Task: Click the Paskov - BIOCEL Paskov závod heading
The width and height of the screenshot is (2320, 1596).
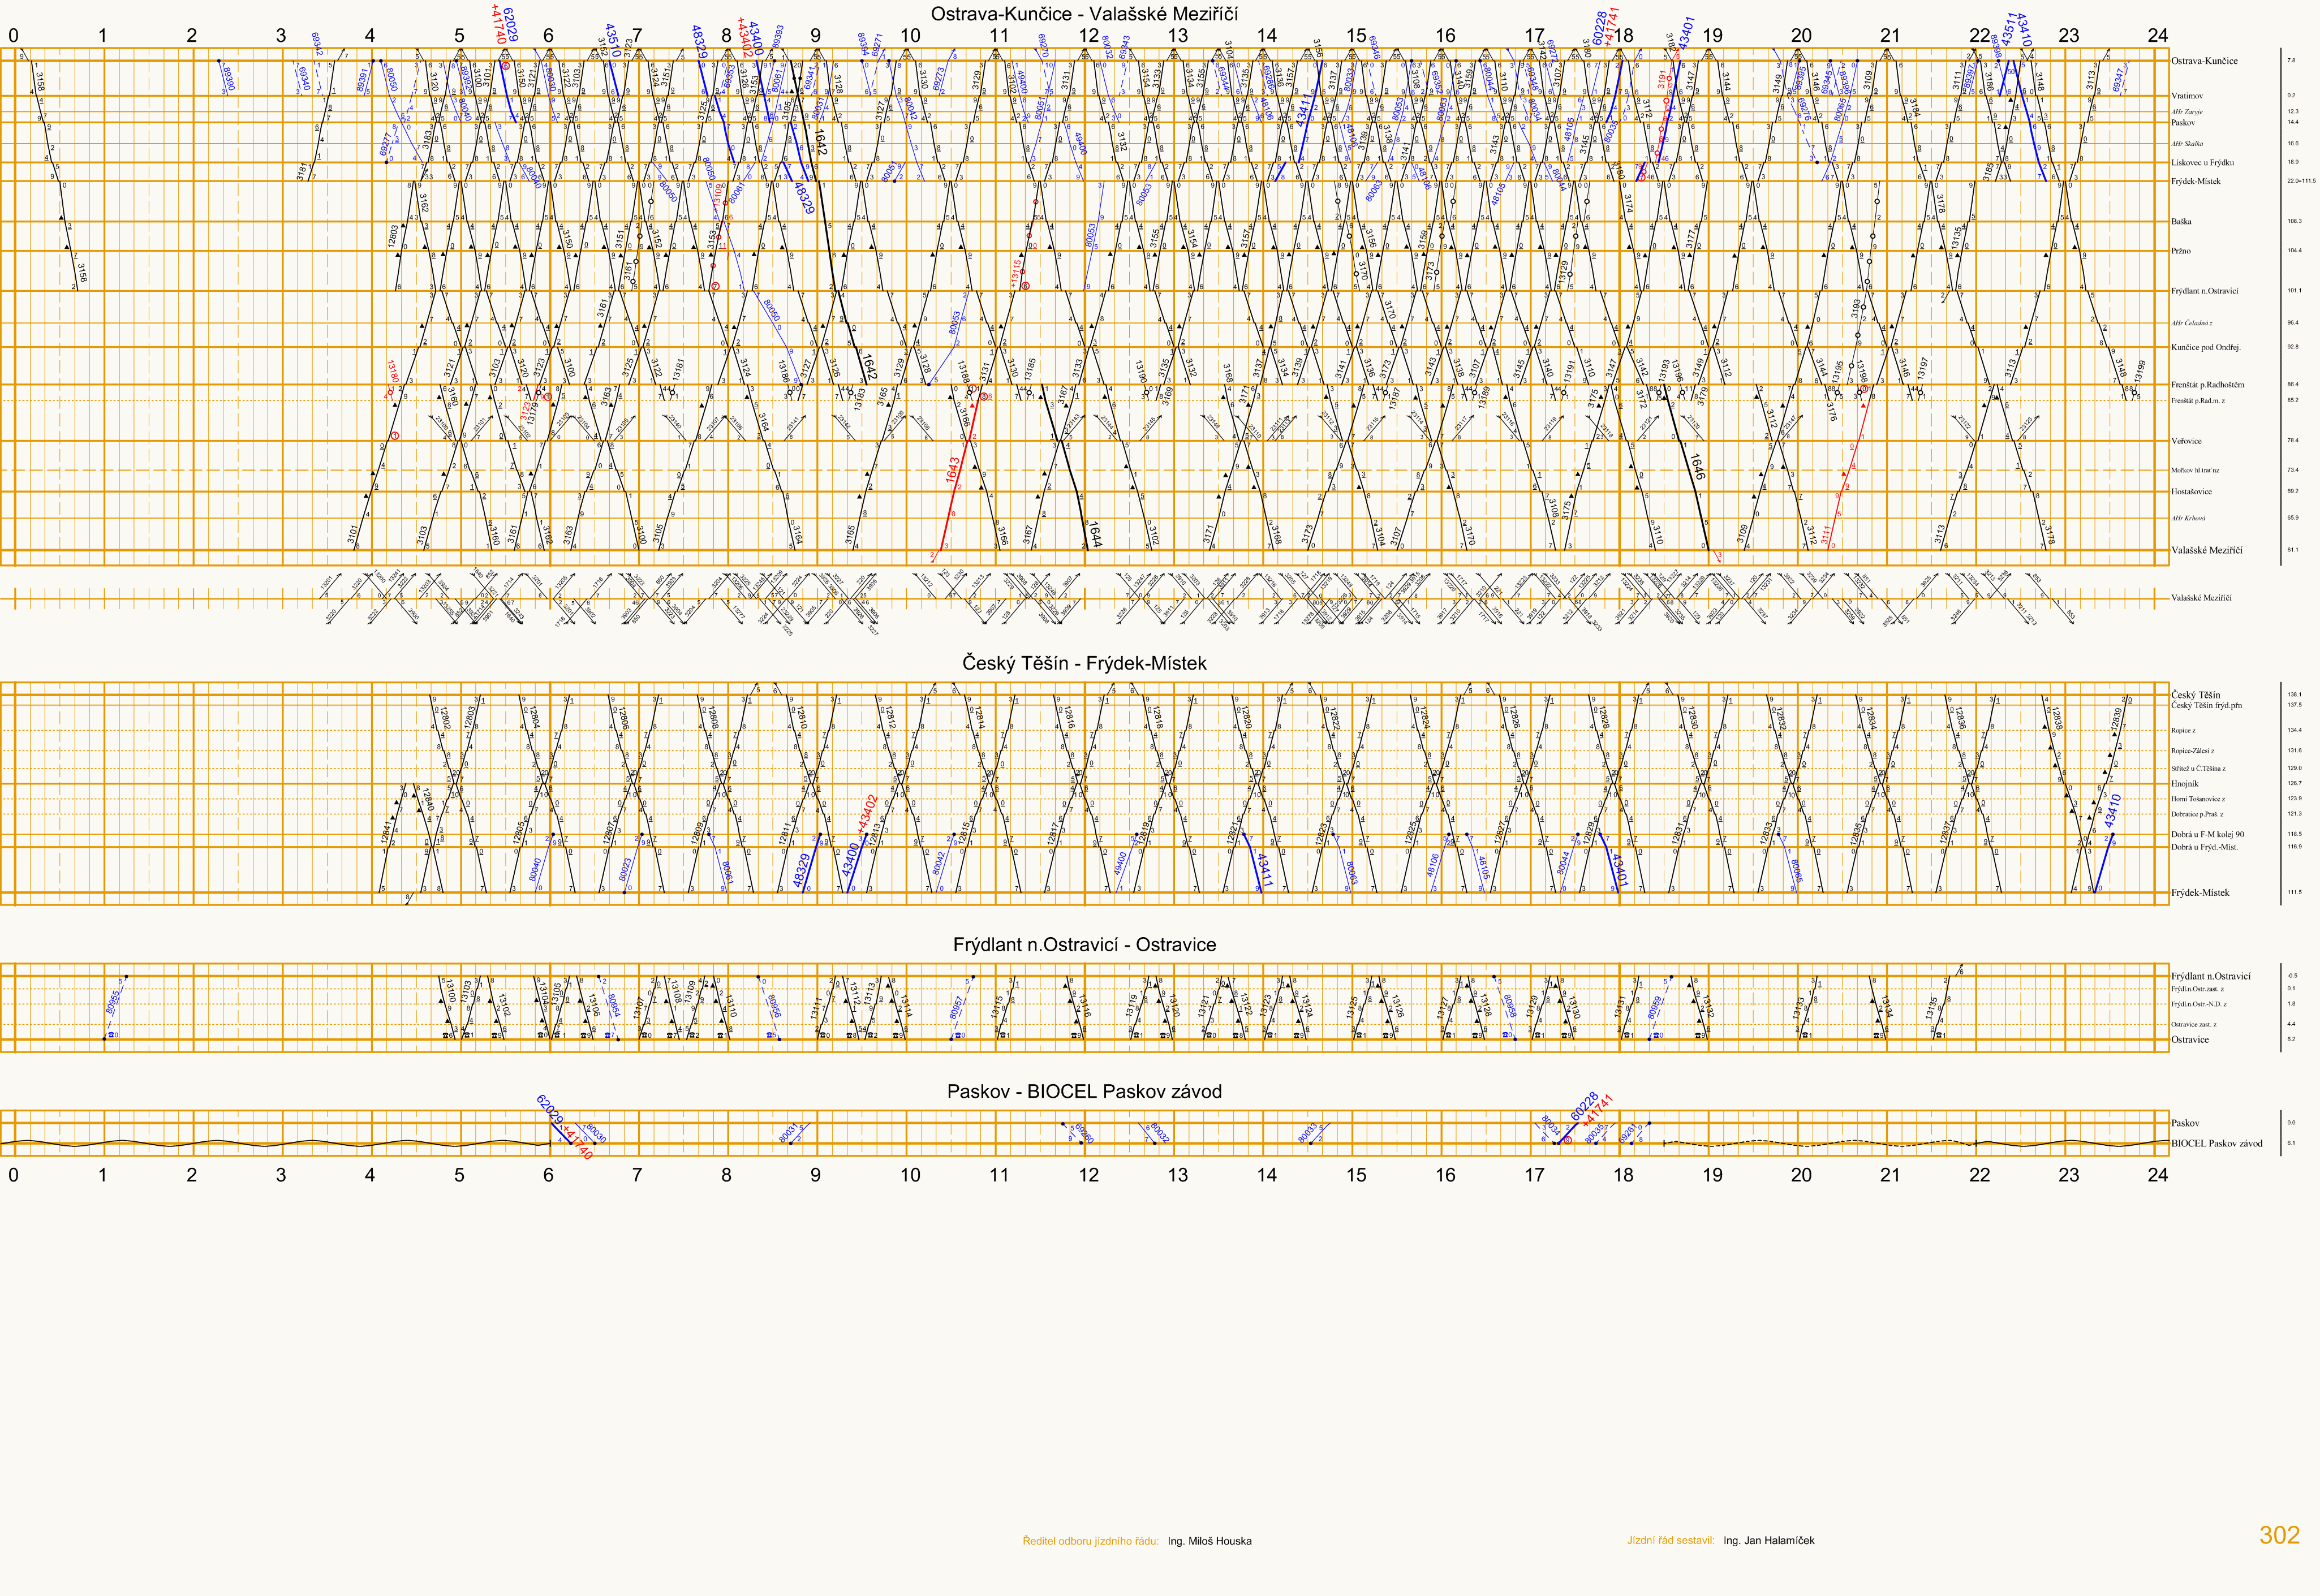Action: point(1084,1091)
